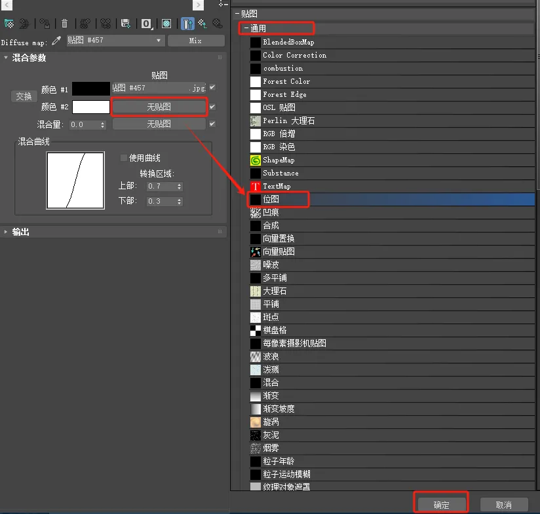Image resolution: width=540 pixels, height=514 pixels.
Task: Click the ShapeMap spiral icon
Action: coord(255,160)
